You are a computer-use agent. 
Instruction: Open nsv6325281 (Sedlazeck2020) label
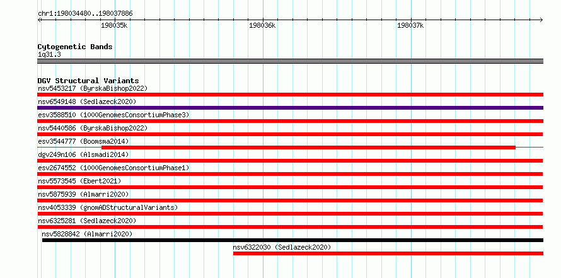point(87,221)
